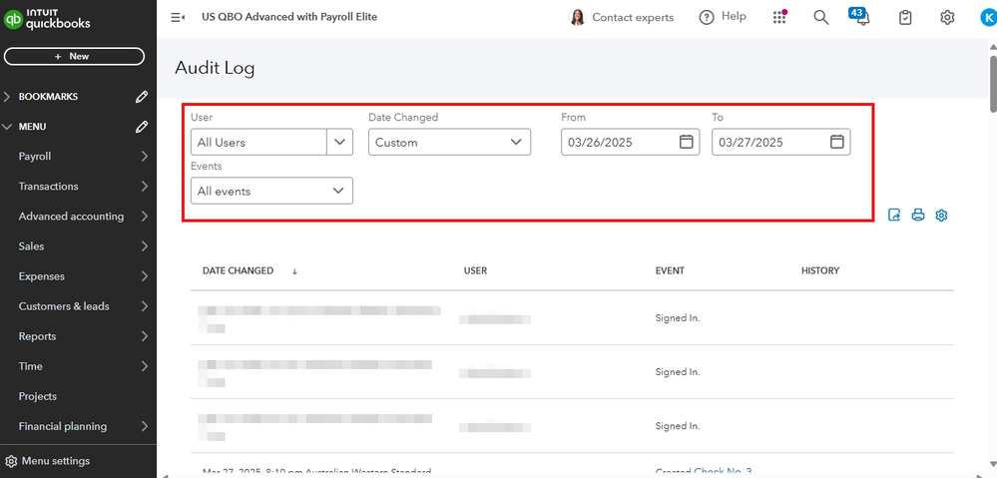Image resolution: width=997 pixels, height=478 pixels.
Task: Open the top settings gear icon
Action: (x=947, y=17)
